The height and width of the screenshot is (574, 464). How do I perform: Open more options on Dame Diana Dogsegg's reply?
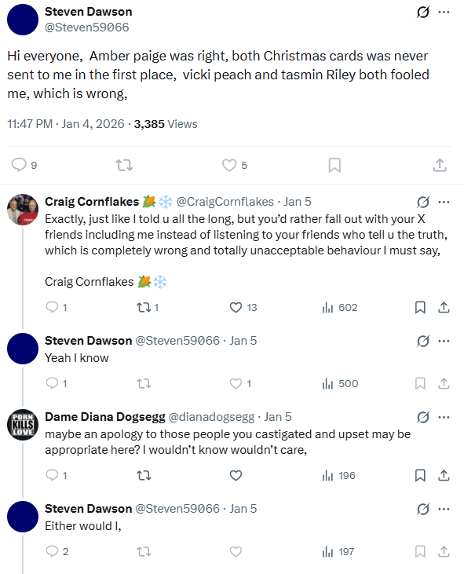pyautogui.click(x=444, y=417)
